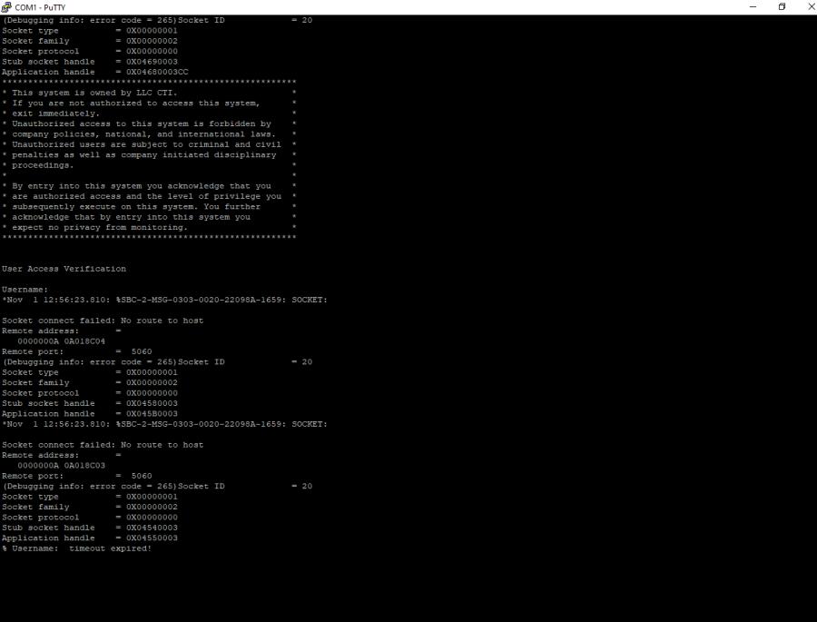Close the PuTTY terminal window
817x622 pixels.
click(810, 6)
